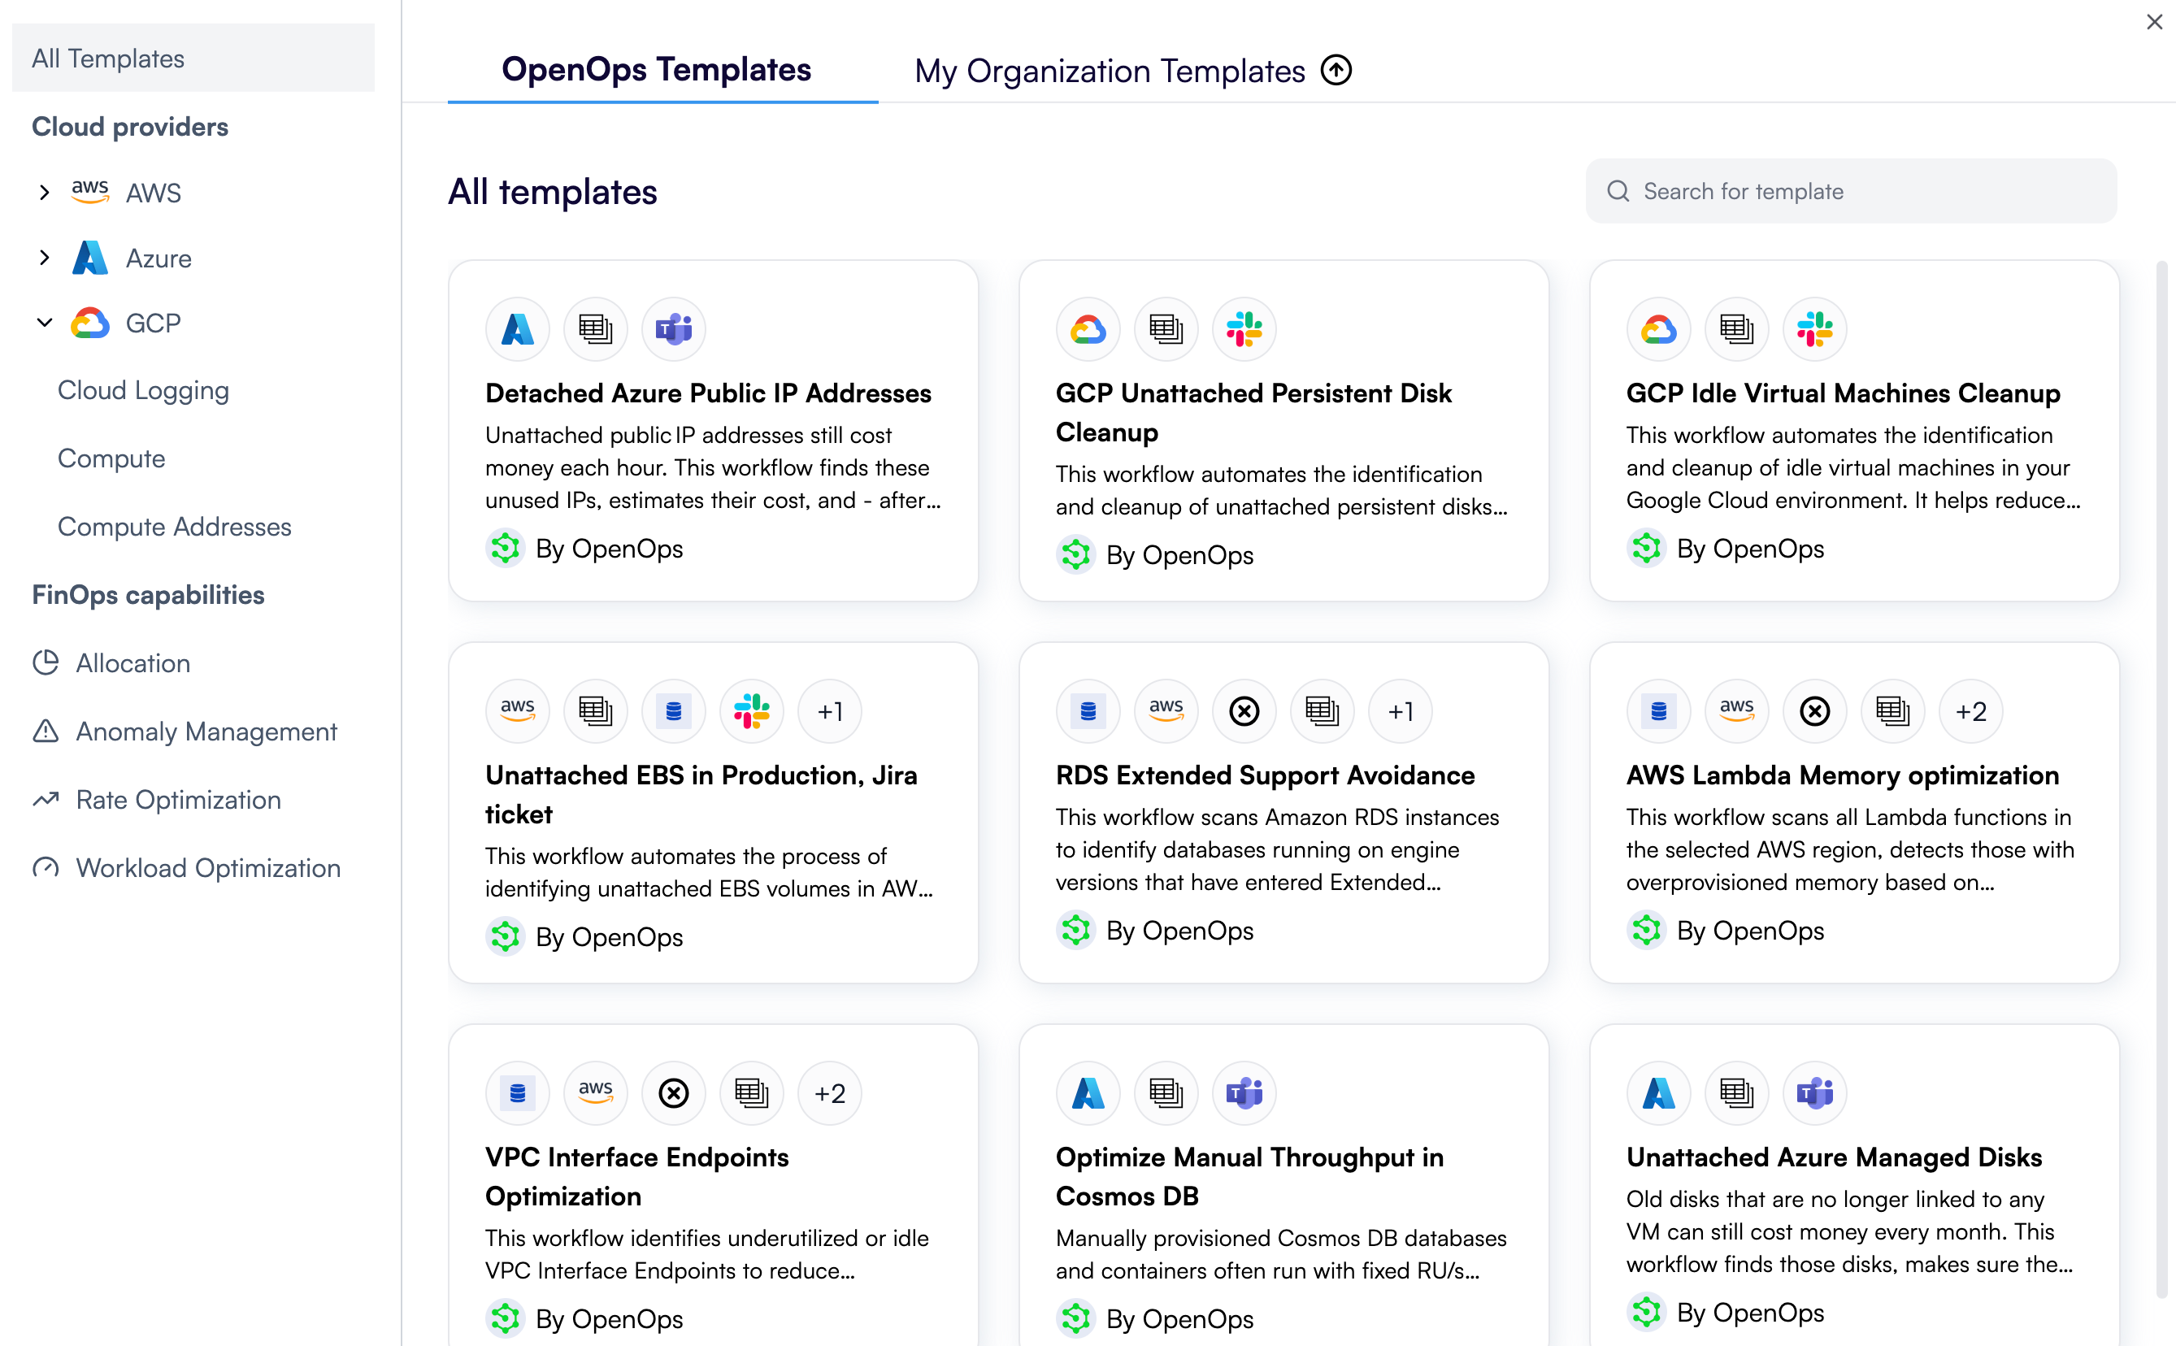Viewport: 2176px width, 1346px height.
Task: Click the database icon on AWS Lambda Memory optimization card
Action: tap(1657, 710)
